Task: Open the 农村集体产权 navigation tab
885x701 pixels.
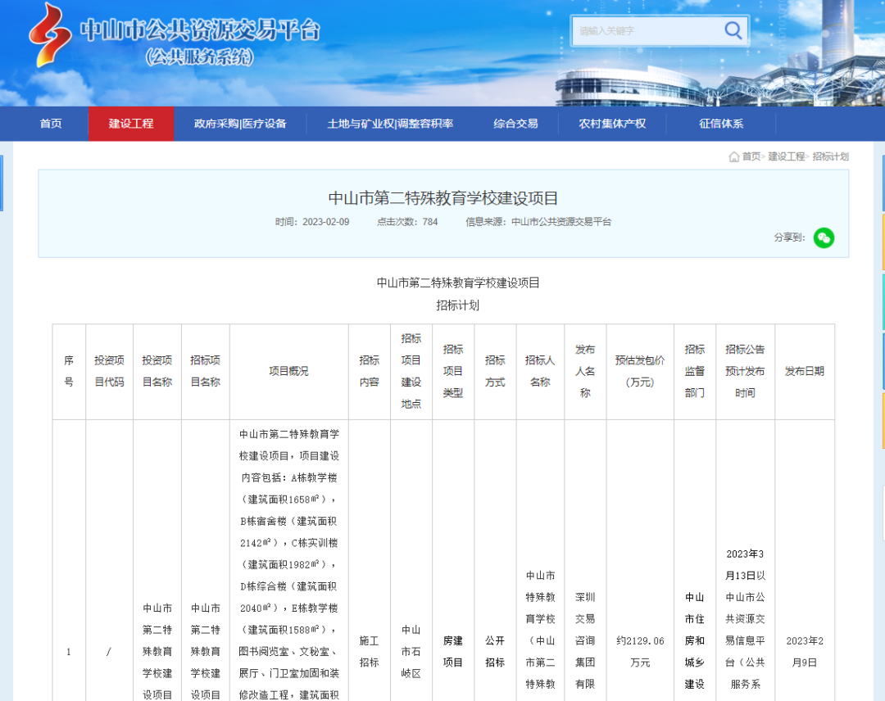Action: [x=612, y=124]
